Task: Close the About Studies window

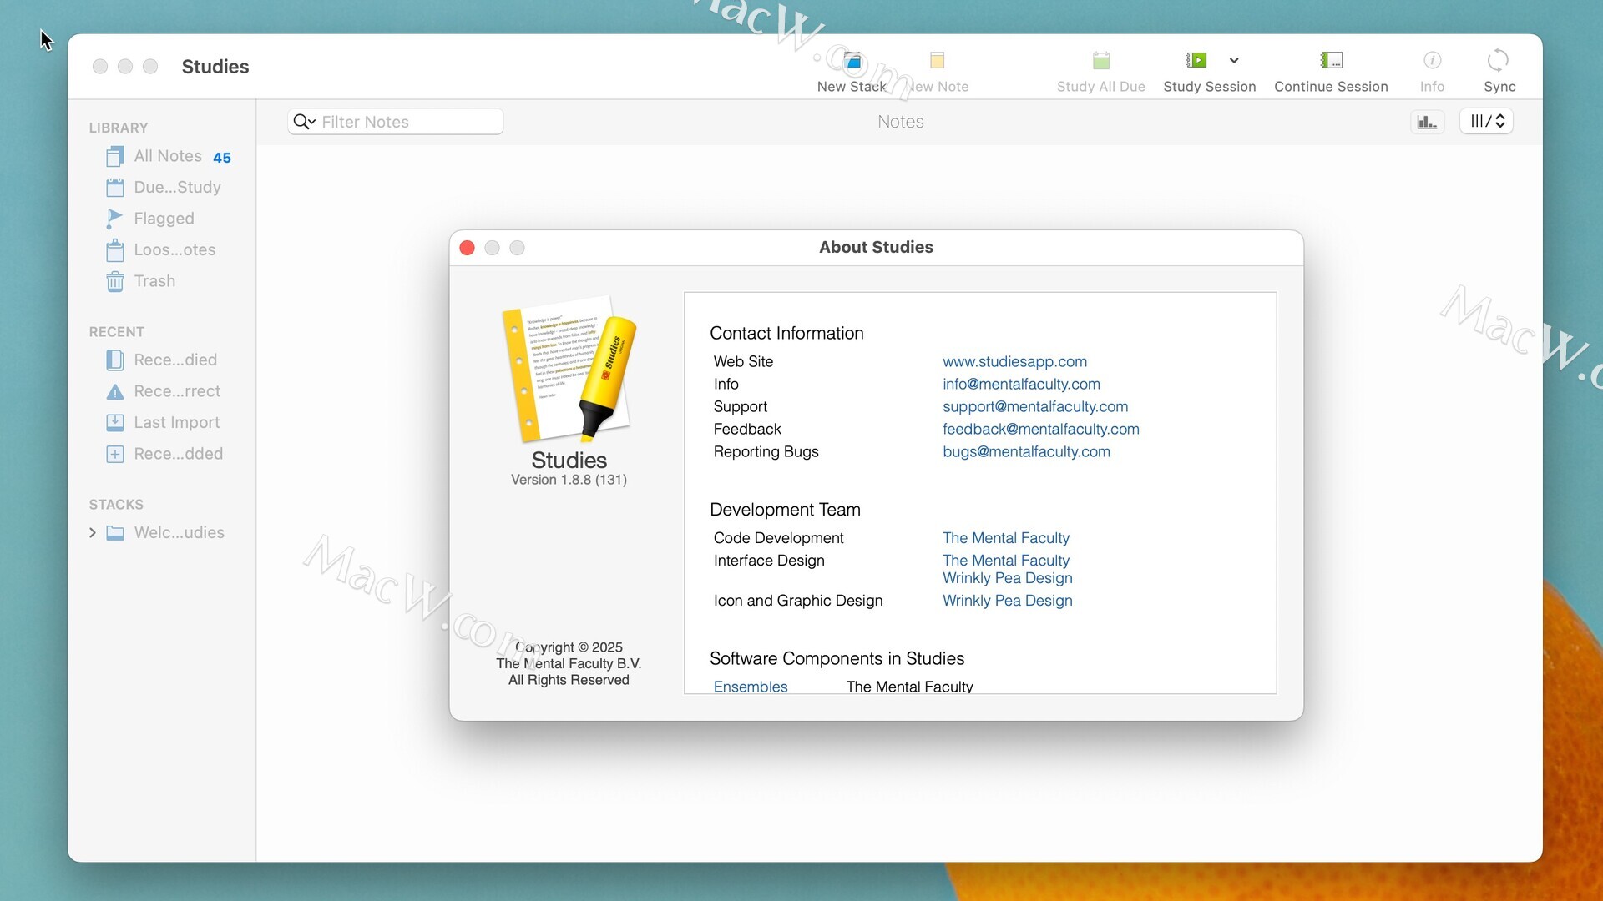Action: [x=468, y=249]
